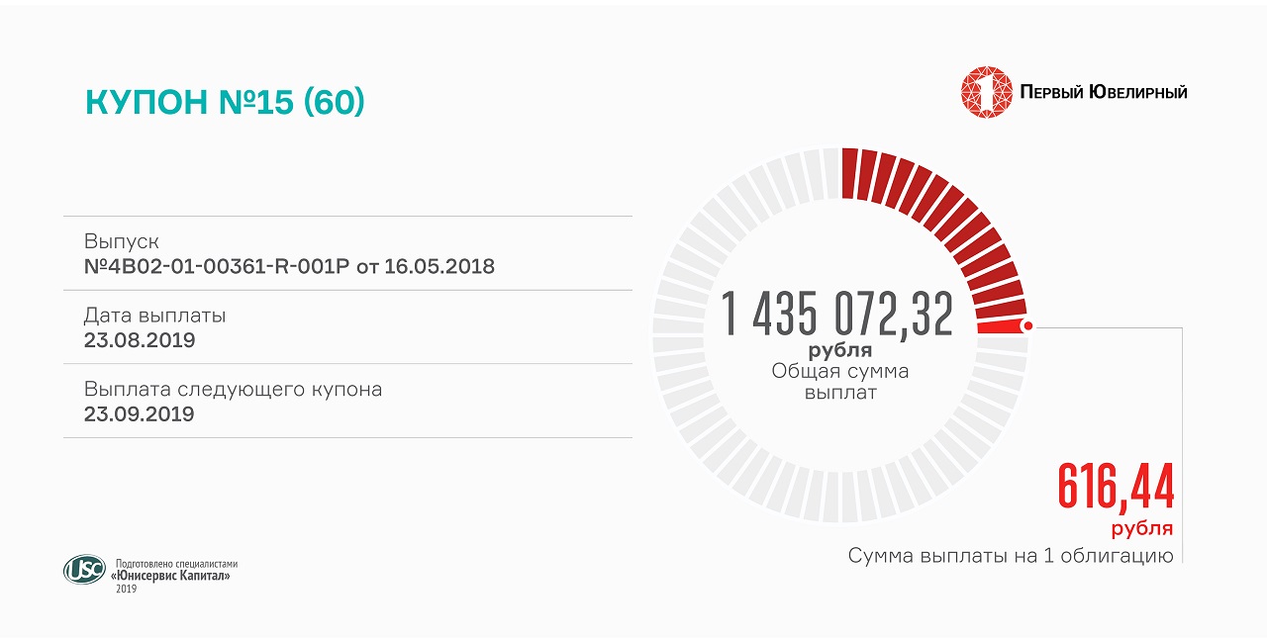
Task: Click the Дата выплаты label
Action: [154, 316]
